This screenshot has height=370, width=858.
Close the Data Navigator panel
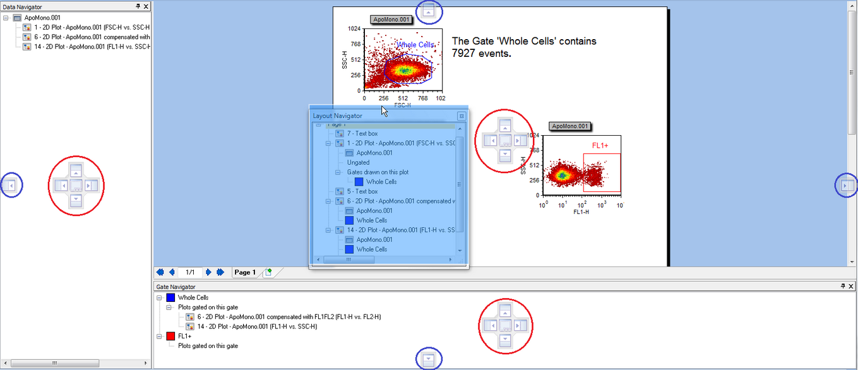click(146, 6)
